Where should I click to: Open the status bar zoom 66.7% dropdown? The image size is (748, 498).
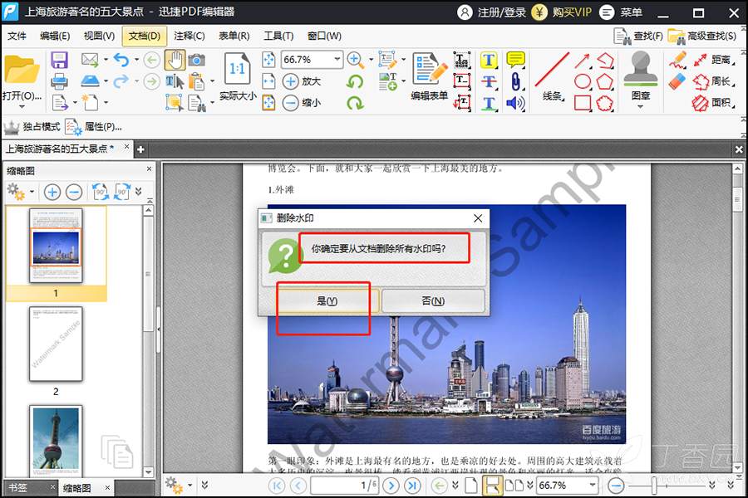(x=592, y=485)
